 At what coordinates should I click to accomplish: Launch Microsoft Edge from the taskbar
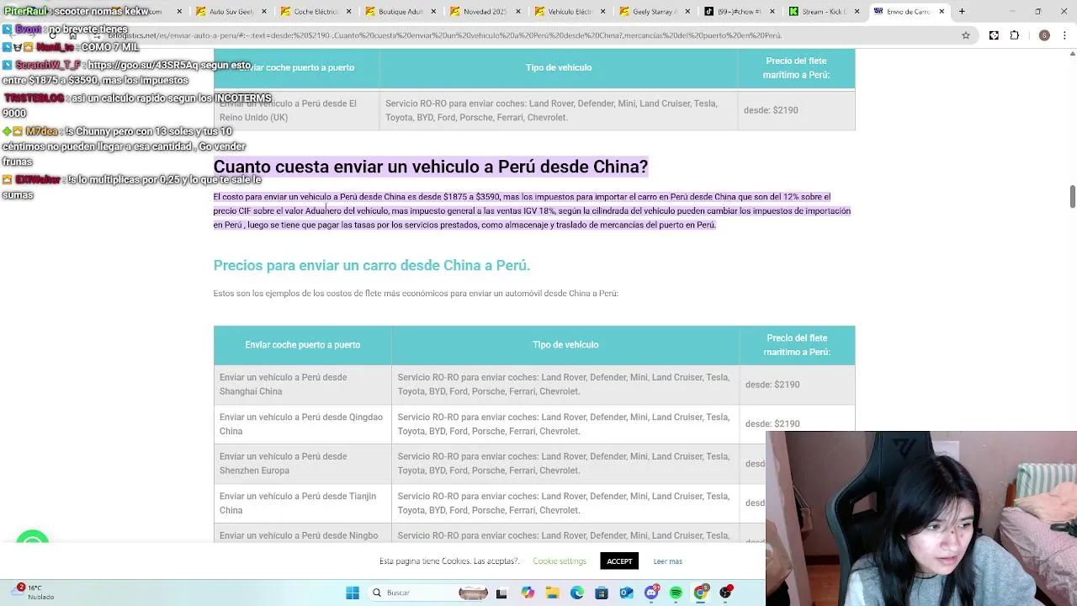[x=577, y=593]
